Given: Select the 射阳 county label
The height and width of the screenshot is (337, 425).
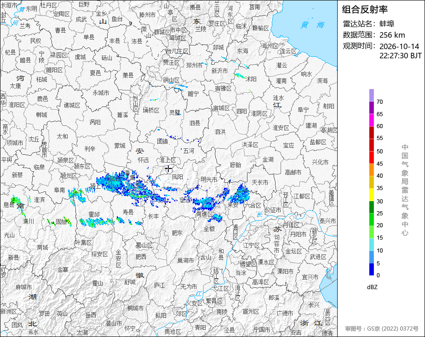Looking at the screenshot, I should click(328, 107).
